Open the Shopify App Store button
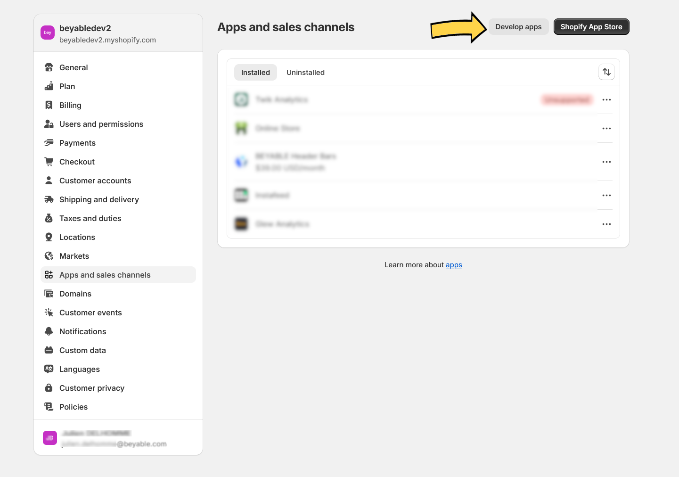The width and height of the screenshot is (679, 477). pos(591,27)
